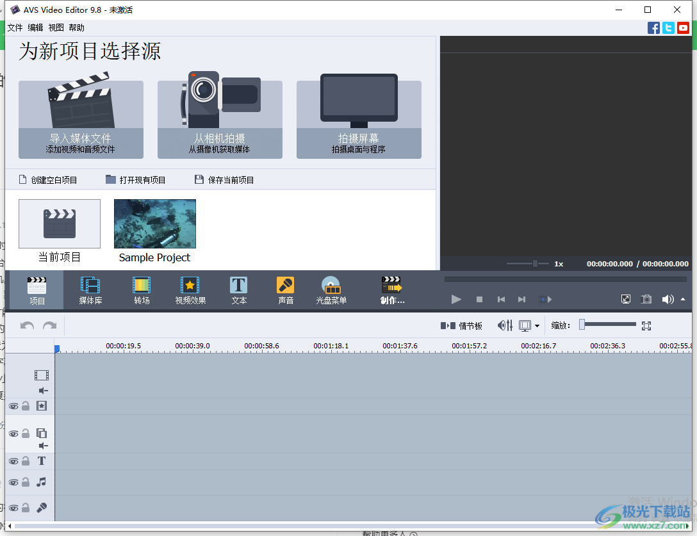Lock the voice recording track
This screenshot has height=536, width=697.
coord(26,508)
